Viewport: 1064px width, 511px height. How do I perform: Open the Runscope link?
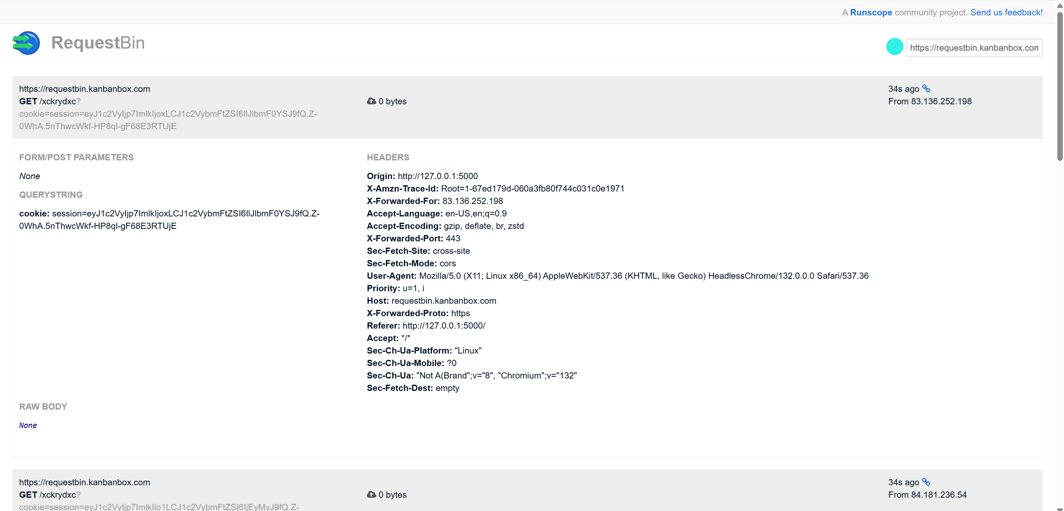point(871,12)
